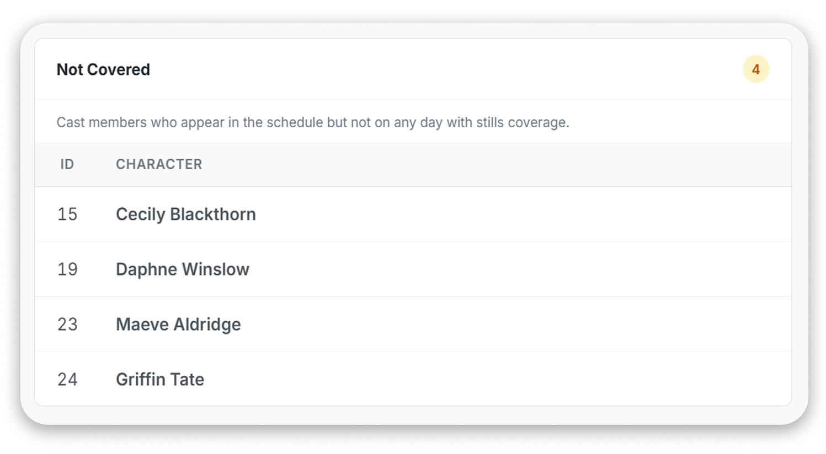The image size is (826, 454).
Task: Select the Daphne Winslow row
Action: [x=413, y=269]
